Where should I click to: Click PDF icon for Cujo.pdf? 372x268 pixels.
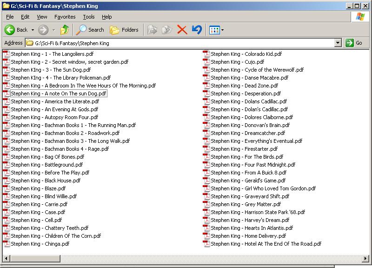tap(206, 61)
